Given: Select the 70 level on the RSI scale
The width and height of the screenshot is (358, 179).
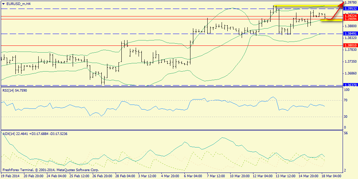Looking at the screenshot, I should click(346, 100).
